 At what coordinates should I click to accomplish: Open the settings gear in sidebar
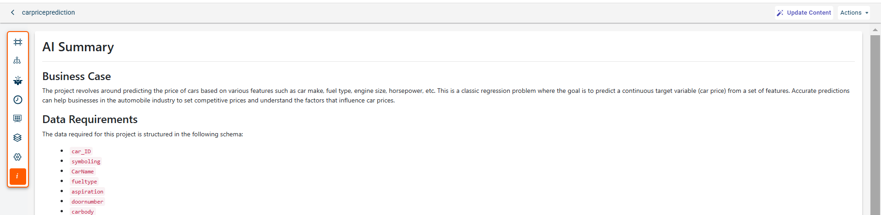18,157
